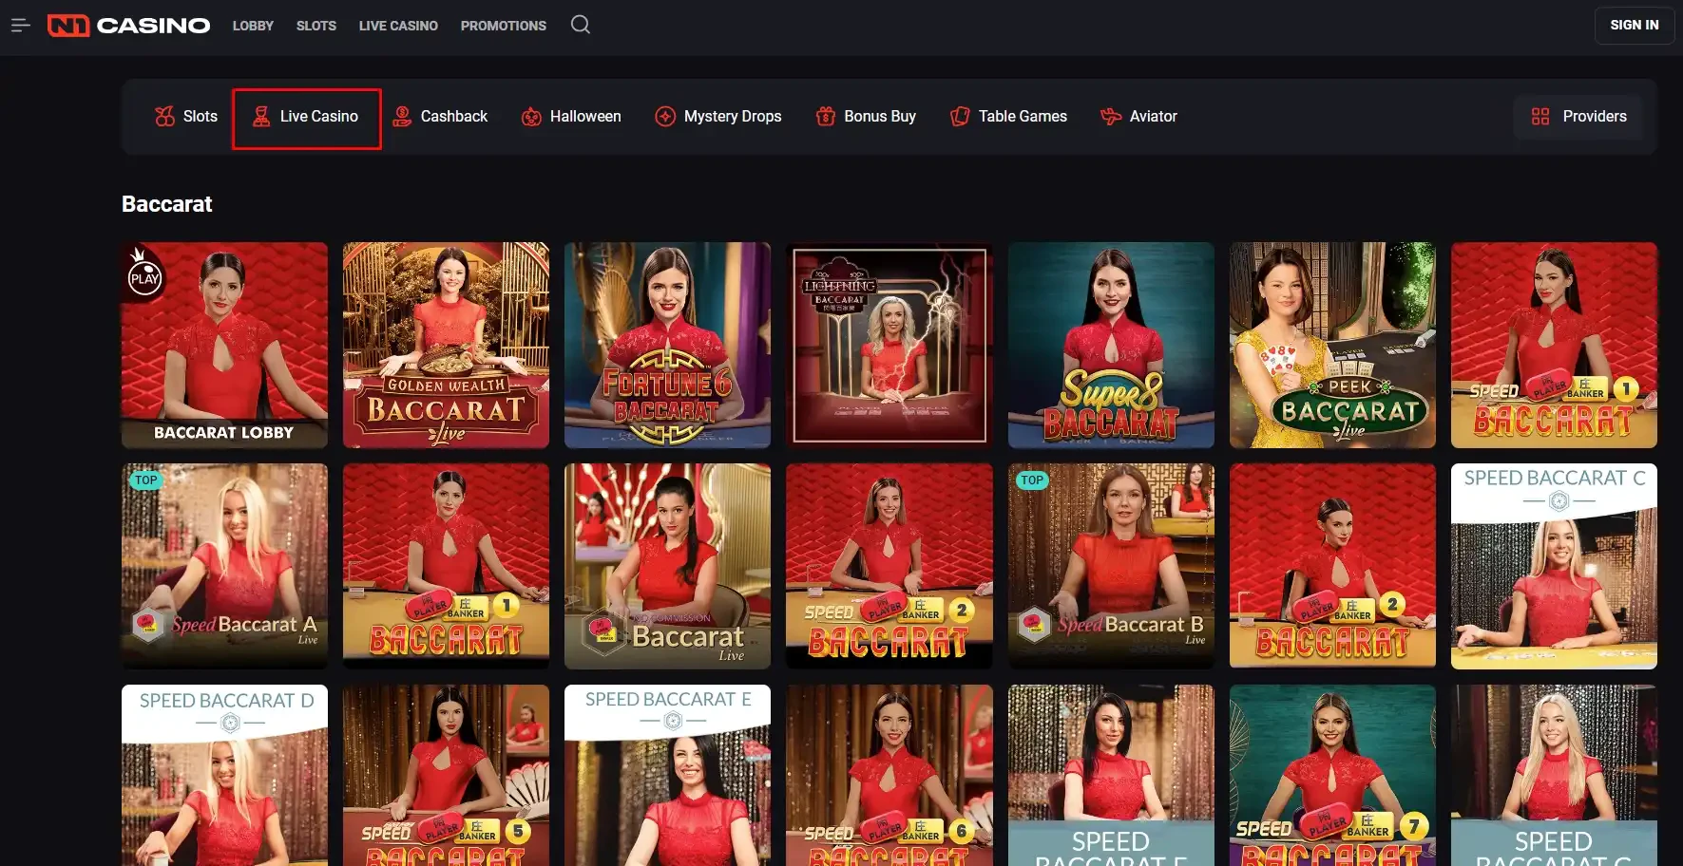Viewport: 1683px width, 866px height.
Task: Open the Providers filter button
Action: pyautogui.click(x=1578, y=117)
